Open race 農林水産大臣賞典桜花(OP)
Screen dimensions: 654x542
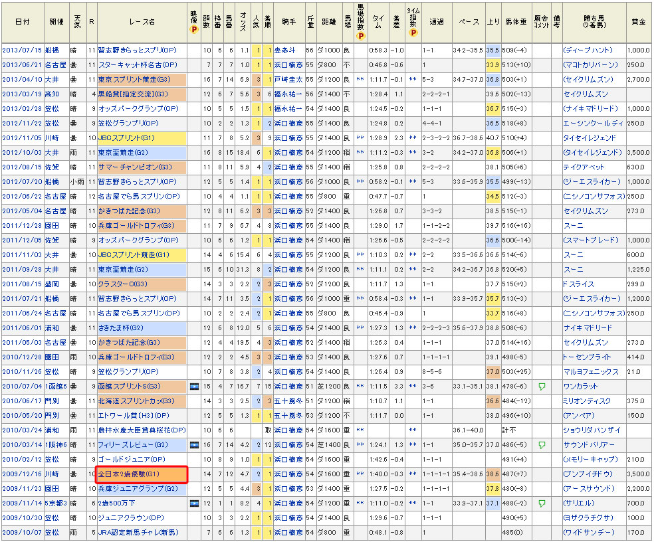click(x=142, y=430)
